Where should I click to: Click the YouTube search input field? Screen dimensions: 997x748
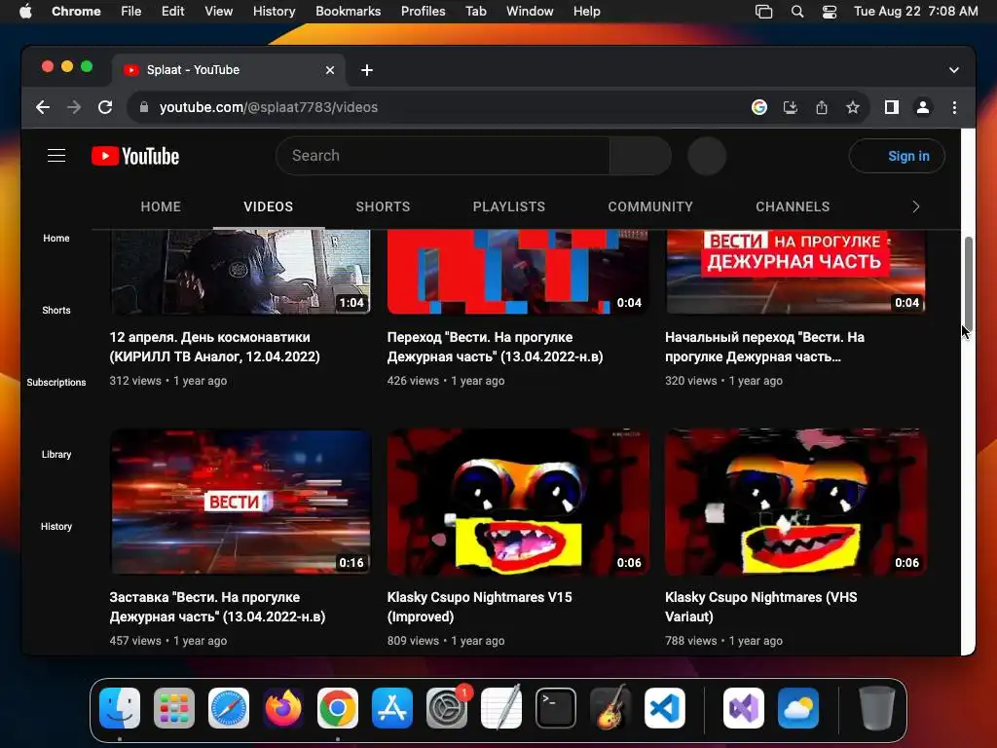tap(443, 156)
